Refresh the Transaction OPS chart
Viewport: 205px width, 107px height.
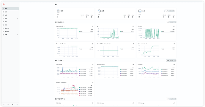[92, 26]
